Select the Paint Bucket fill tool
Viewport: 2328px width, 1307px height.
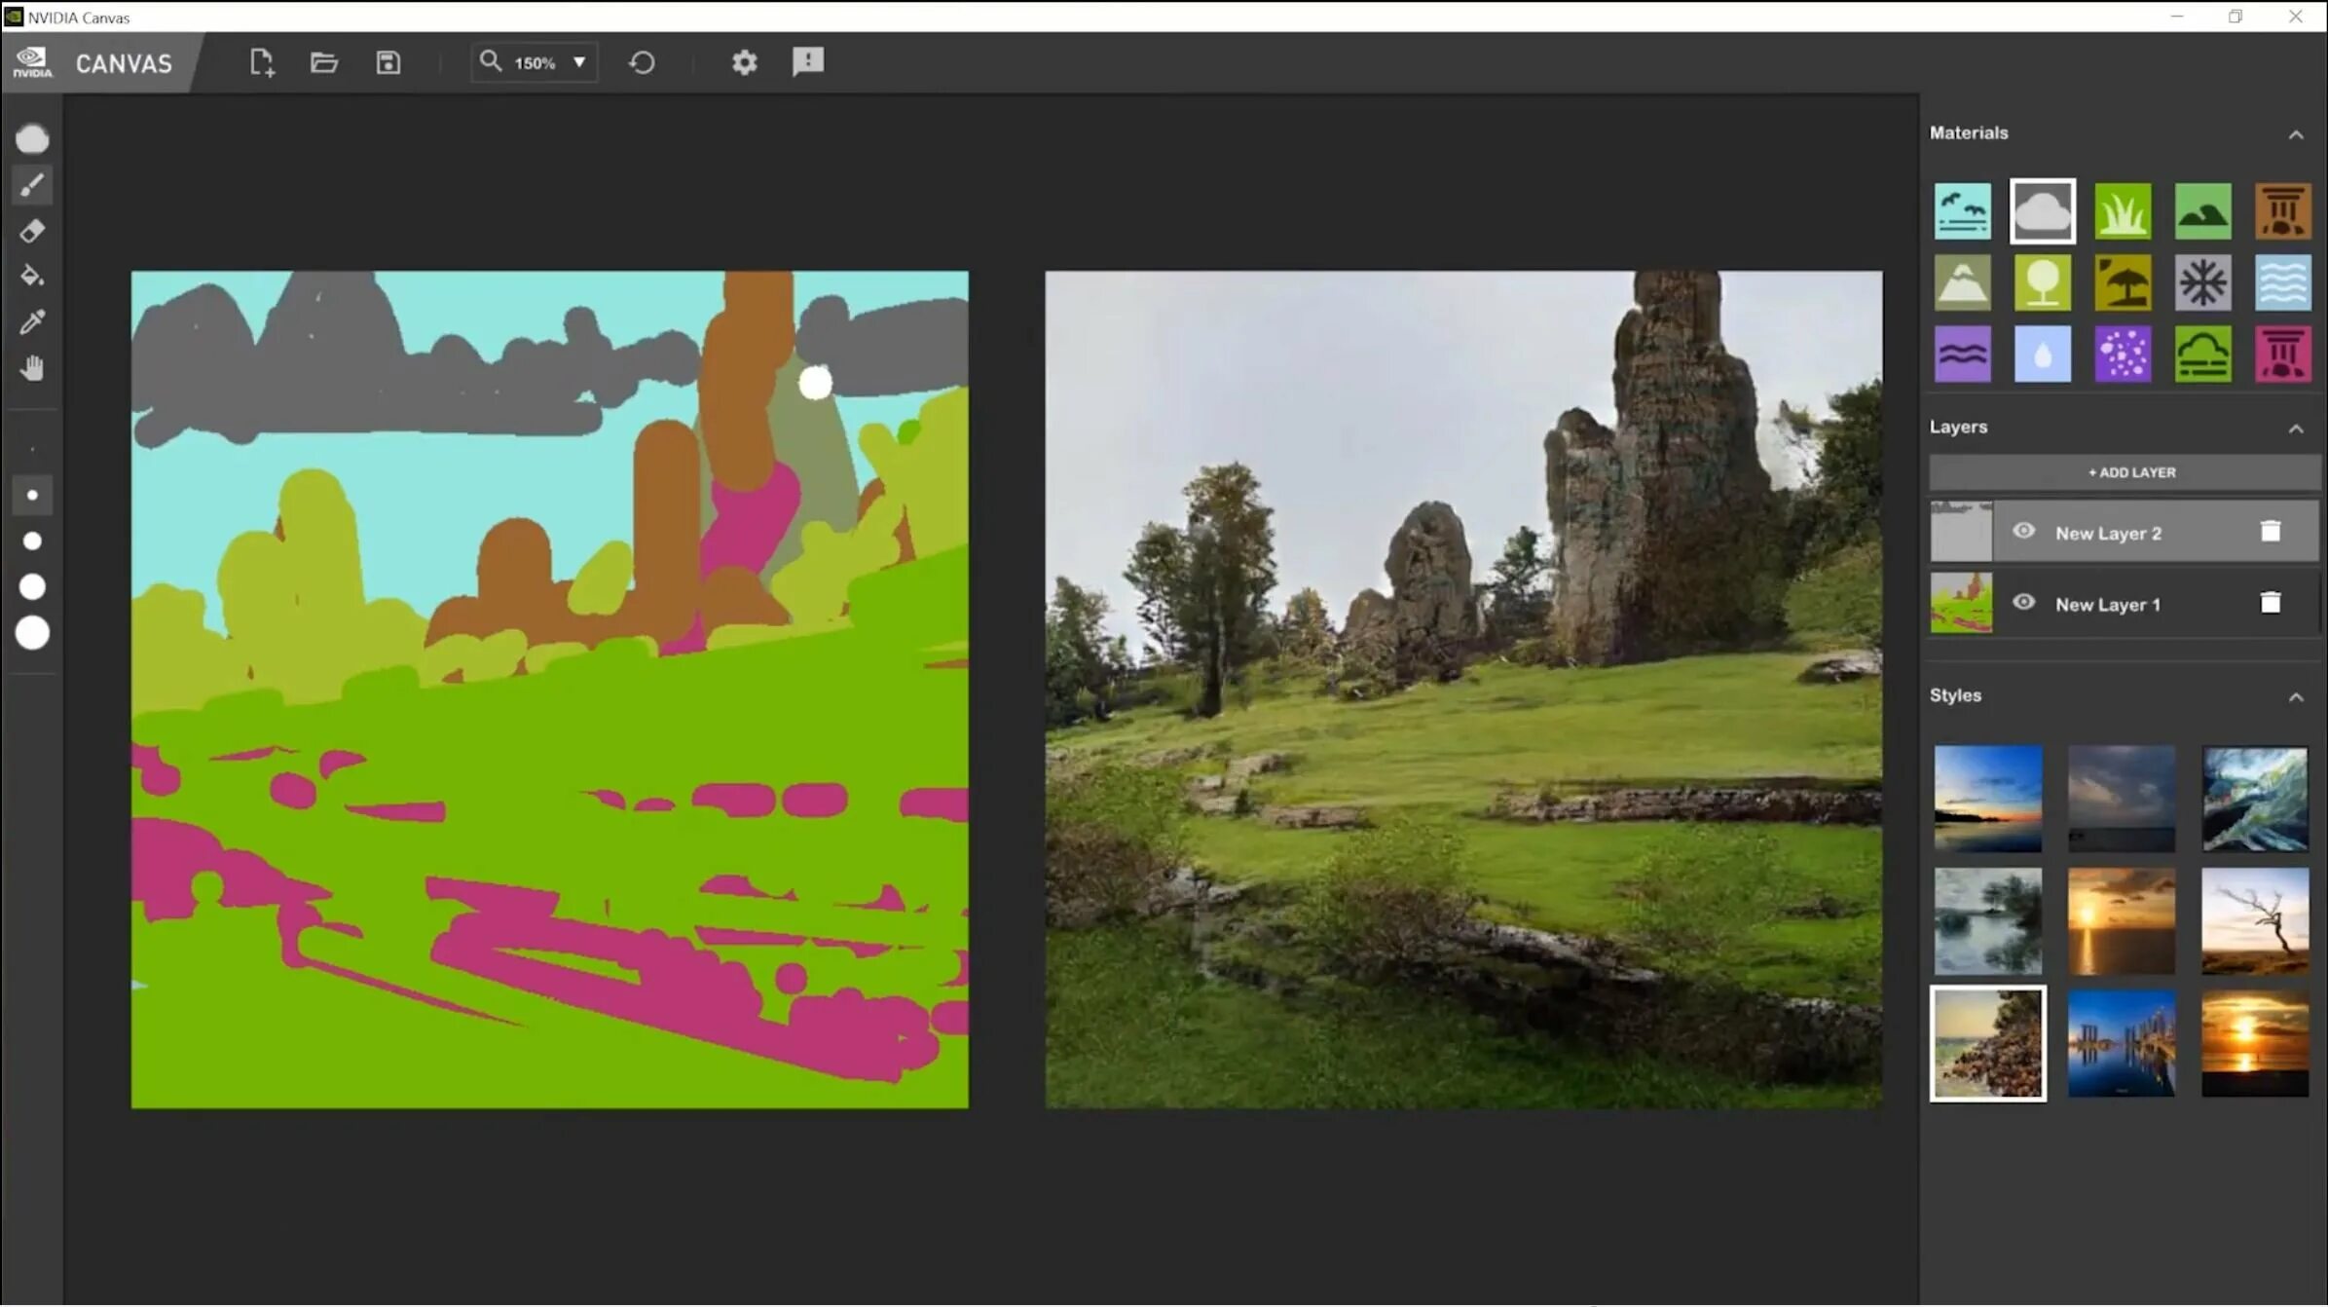tap(31, 277)
